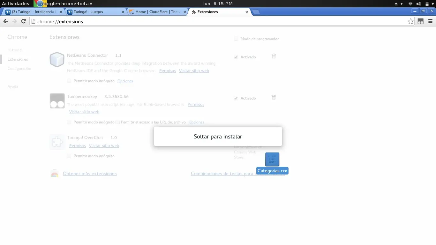This screenshot has height=245, width=436.
Task: Click the NetBeans Connector extension name
Action: [x=87, y=56]
